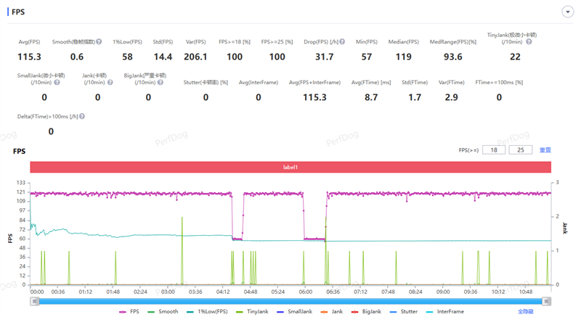Hide the TinyJank series via the legend
Screen dimensions: 581x317
pos(251,311)
